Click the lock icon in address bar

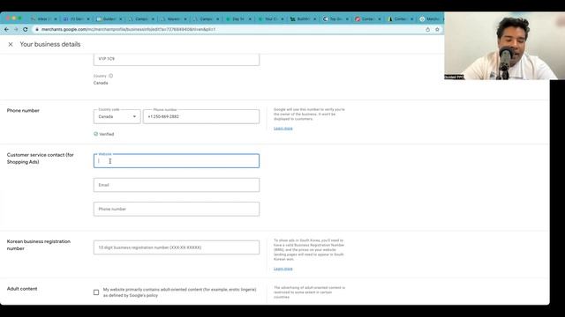point(37,29)
